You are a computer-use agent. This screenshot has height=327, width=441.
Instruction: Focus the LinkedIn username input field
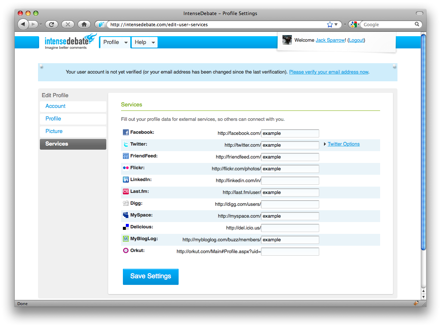(290, 181)
